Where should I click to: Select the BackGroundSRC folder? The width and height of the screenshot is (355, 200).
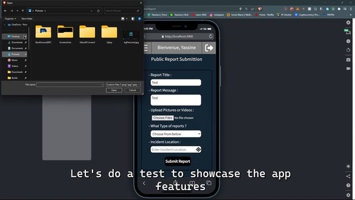coord(43,34)
